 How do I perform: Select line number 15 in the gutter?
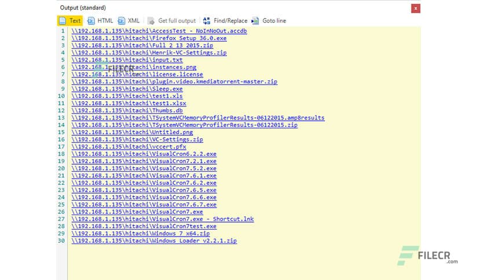coord(61,132)
